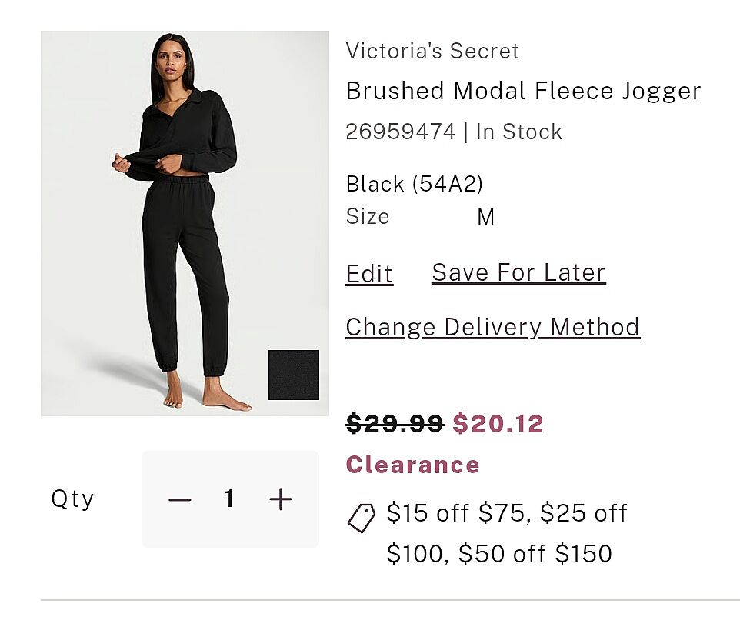Click the In Stock status text

(519, 132)
